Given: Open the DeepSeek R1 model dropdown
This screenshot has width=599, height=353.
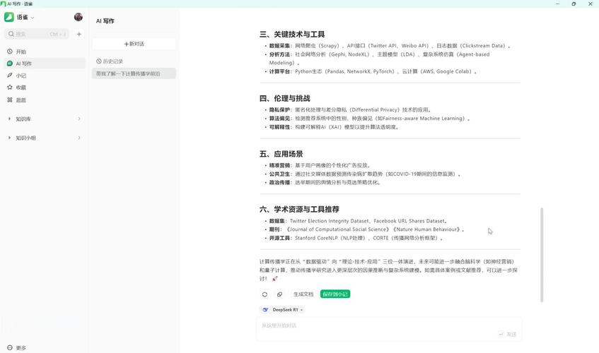Looking at the screenshot, I should (x=283, y=310).
